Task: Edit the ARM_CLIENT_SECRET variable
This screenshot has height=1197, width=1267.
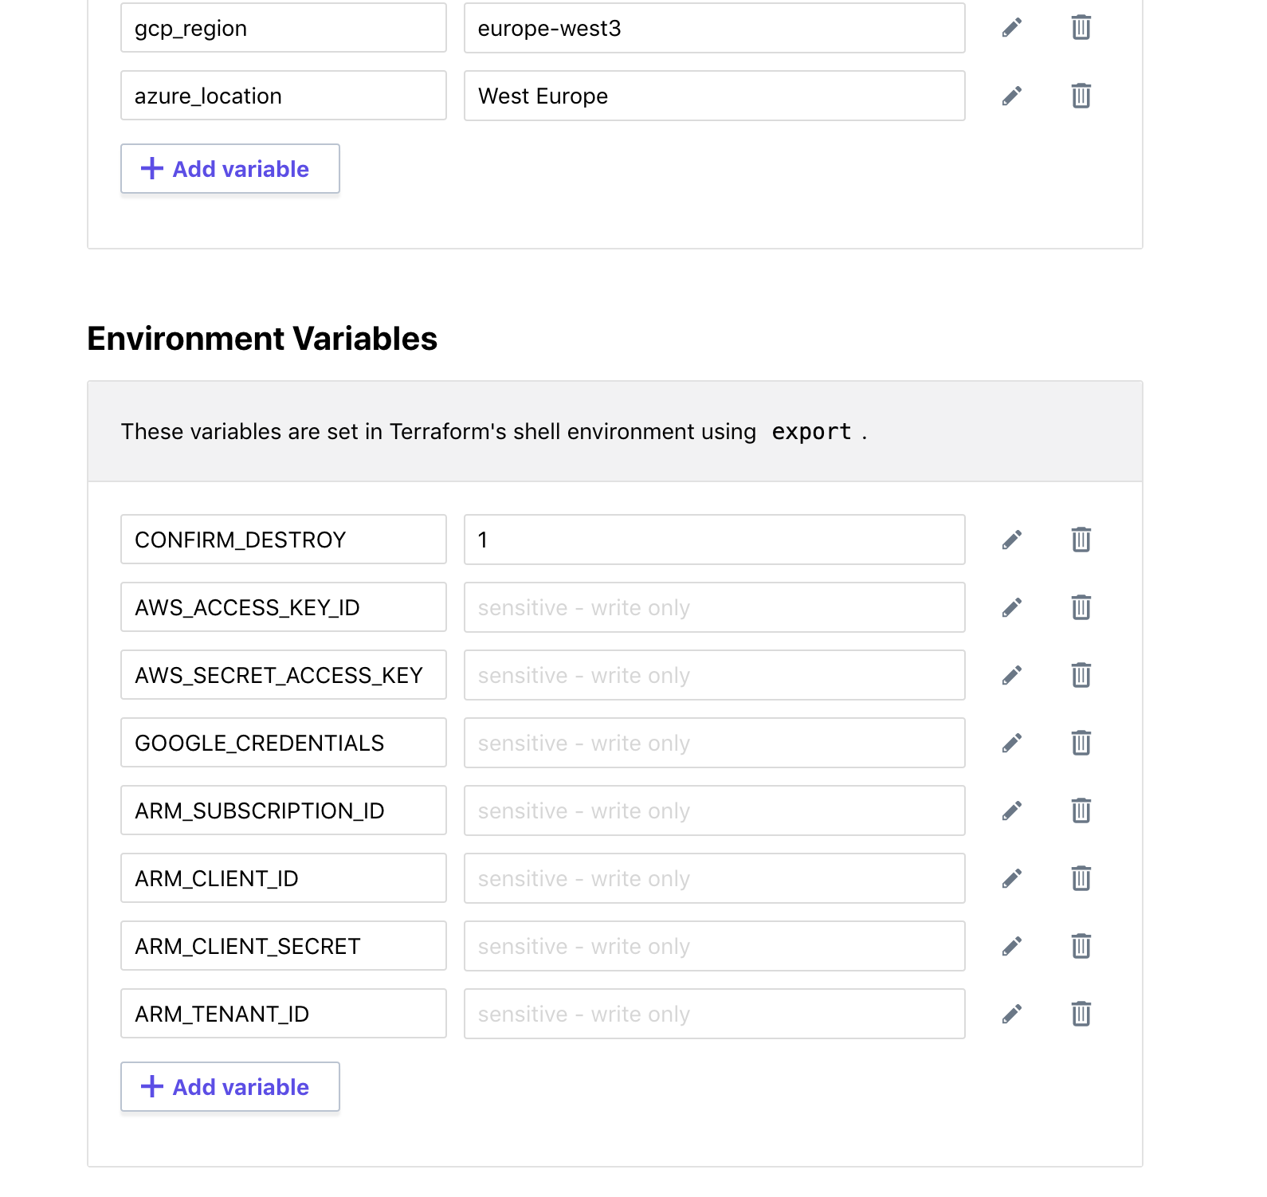Action: [1012, 946]
